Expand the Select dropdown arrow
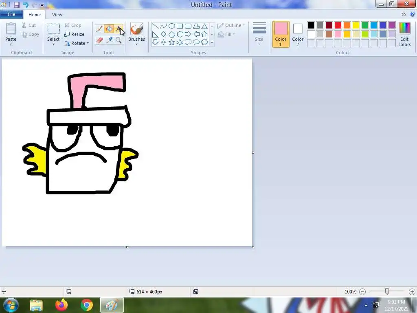The image size is (417, 313). coord(53,44)
